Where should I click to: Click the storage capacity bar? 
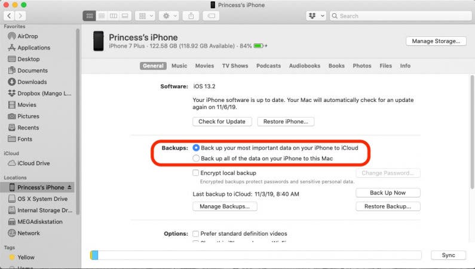[257, 255]
